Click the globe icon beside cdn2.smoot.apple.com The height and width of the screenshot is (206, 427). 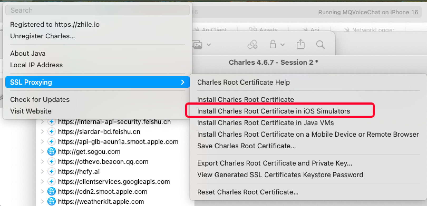(x=52, y=192)
